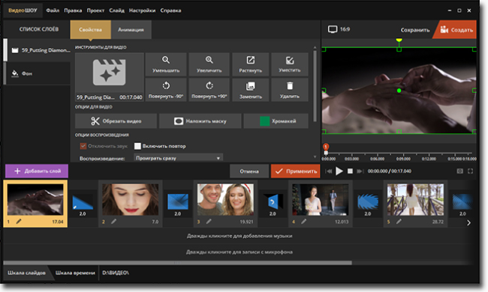Open the Проект menu
This screenshot has height=292, width=488.
tap(95, 10)
